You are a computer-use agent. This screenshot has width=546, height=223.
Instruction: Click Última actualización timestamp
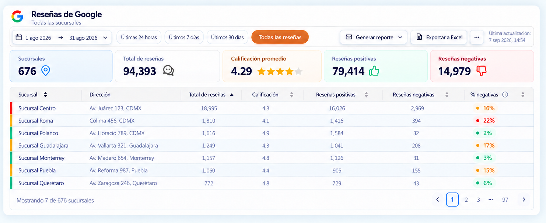point(510,37)
